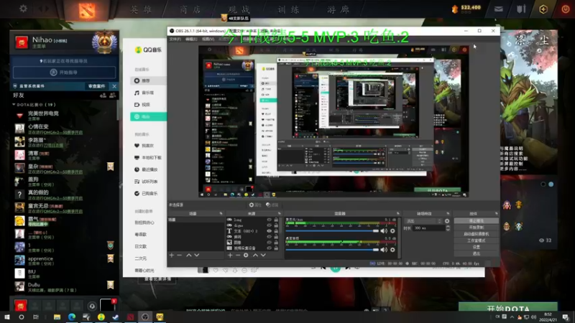Viewport: 575px width, 323px height.
Task: Open scene transition properties gear in OBS
Action: [447, 221]
